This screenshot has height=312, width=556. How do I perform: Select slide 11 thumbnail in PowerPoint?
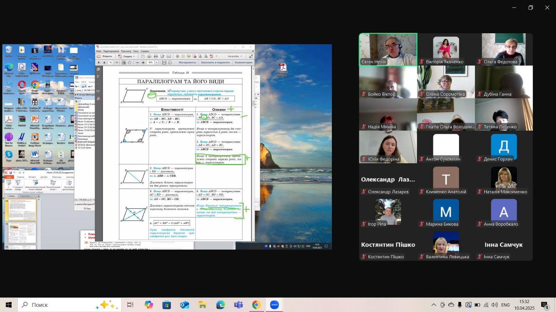(22, 233)
